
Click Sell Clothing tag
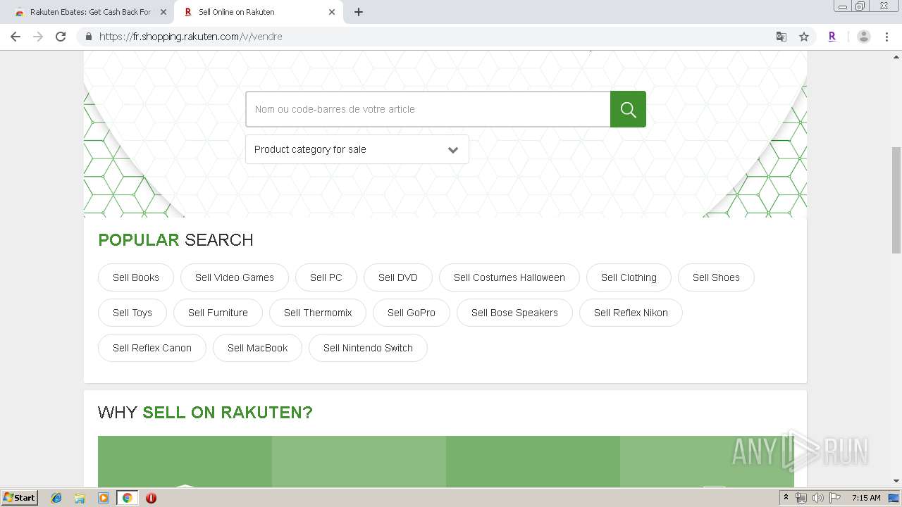pos(629,277)
